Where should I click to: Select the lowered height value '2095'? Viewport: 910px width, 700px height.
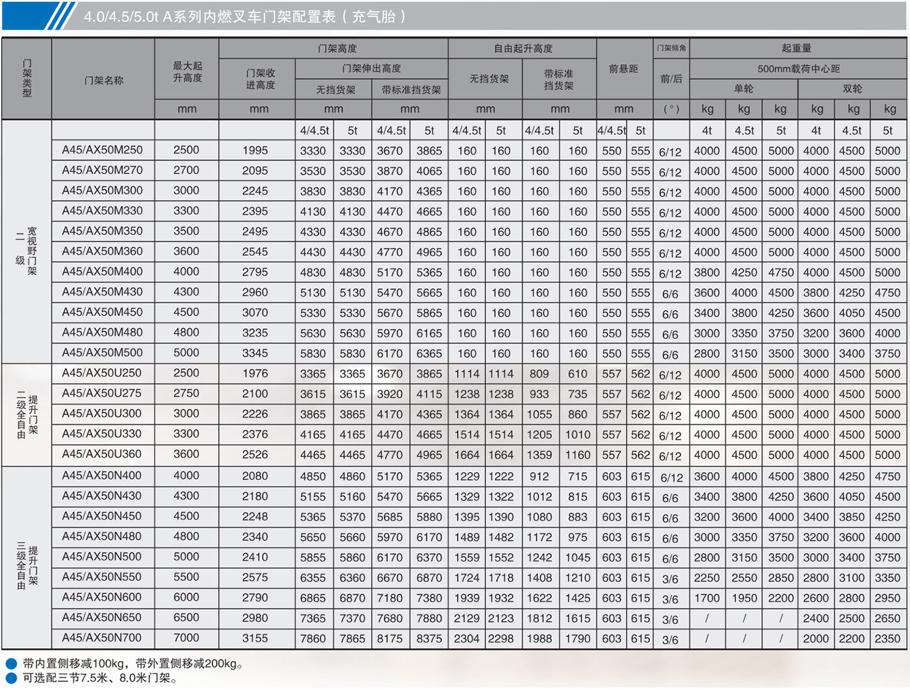pos(255,170)
